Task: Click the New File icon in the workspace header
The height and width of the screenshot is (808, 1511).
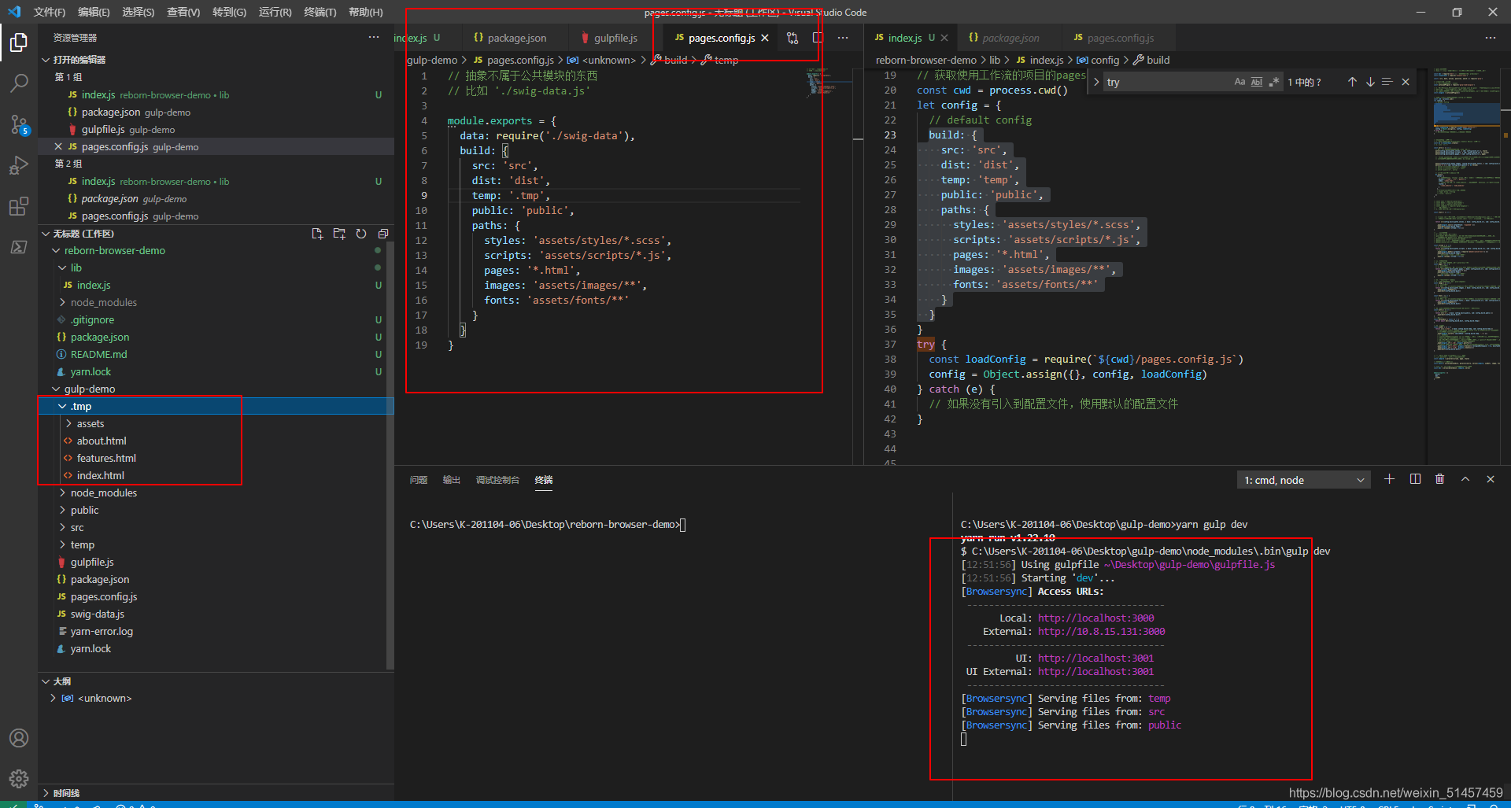Action: coord(317,234)
